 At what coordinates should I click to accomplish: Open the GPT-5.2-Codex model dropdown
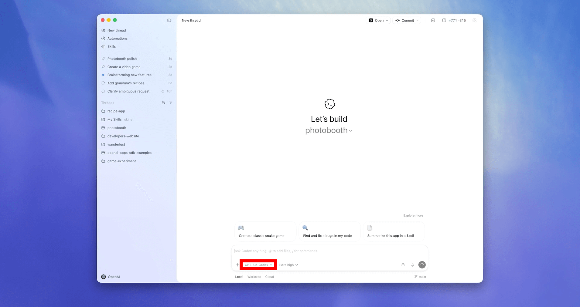(258, 265)
